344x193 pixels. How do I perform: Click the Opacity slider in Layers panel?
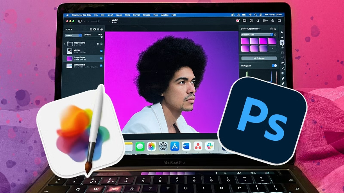pos(93,37)
